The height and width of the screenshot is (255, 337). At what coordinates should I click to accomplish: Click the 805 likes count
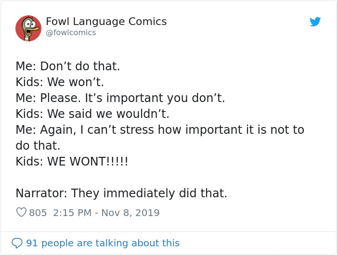pos(38,212)
